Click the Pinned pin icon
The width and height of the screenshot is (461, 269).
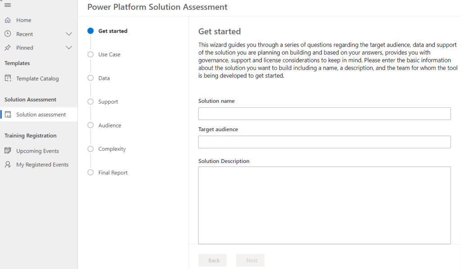(8, 48)
